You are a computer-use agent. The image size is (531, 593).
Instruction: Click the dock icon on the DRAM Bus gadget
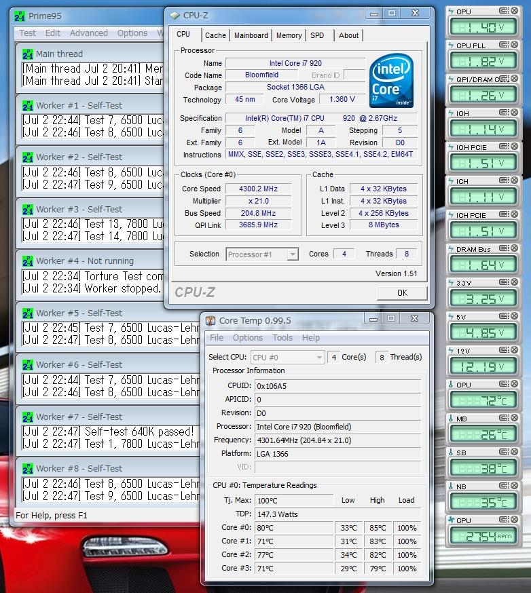504,248
